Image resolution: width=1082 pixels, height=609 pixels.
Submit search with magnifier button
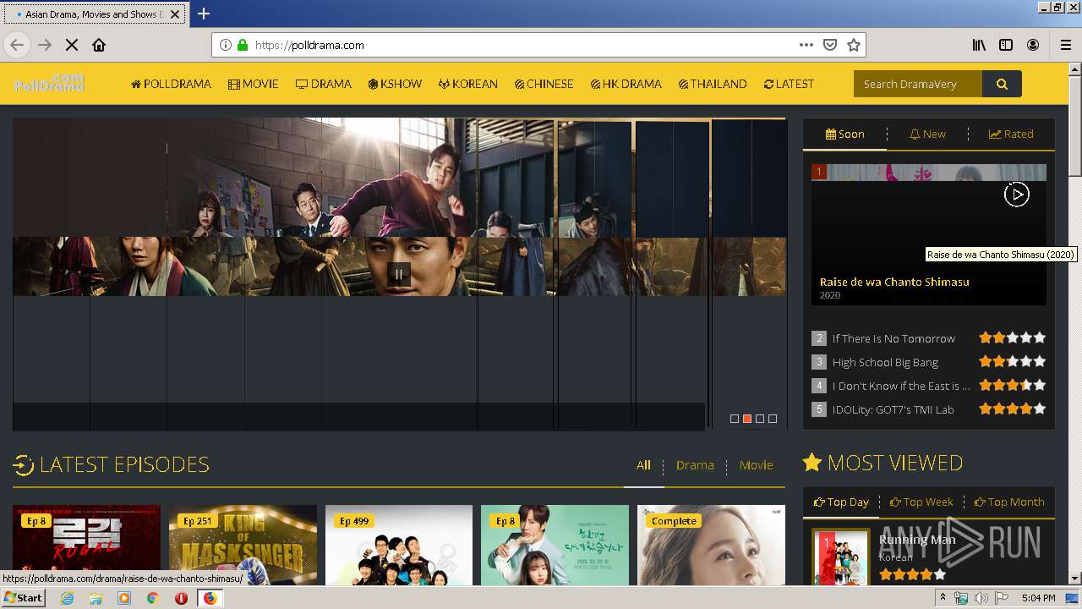tap(1002, 84)
